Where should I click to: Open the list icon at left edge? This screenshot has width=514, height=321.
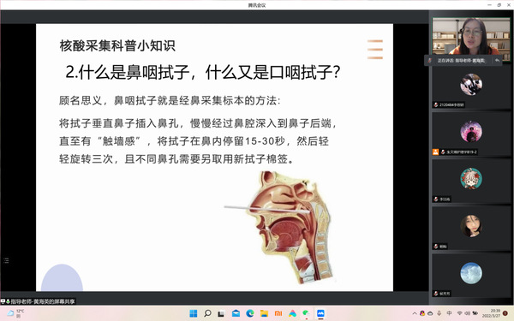6,261
